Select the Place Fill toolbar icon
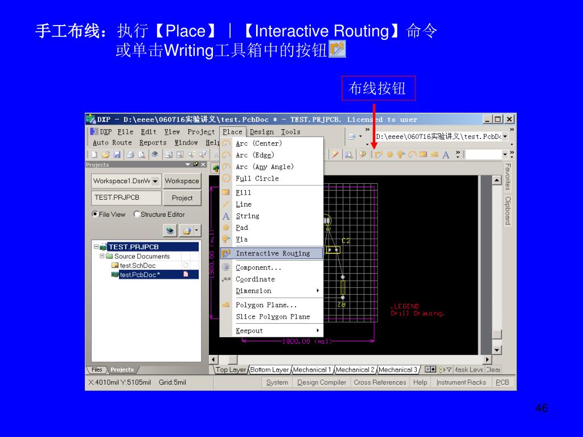This screenshot has height=437, width=583. click(423, 155)
